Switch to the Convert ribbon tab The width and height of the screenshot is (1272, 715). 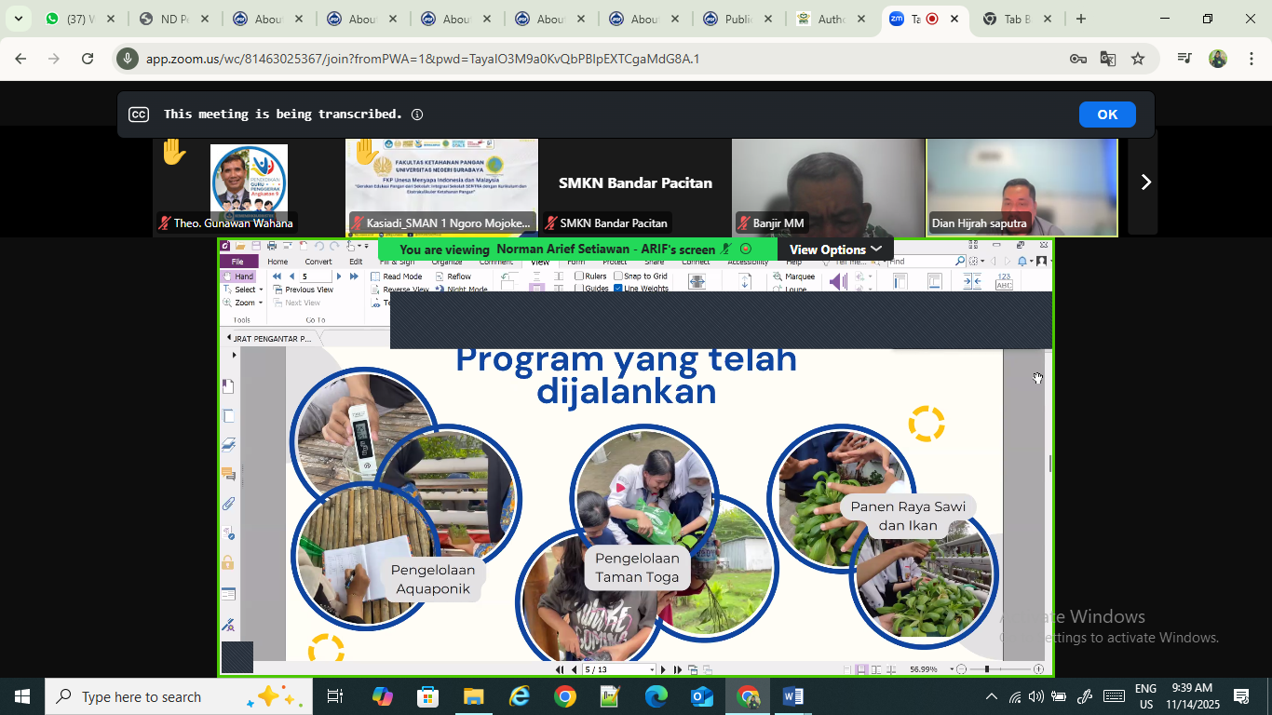click(x=318, y=262)
